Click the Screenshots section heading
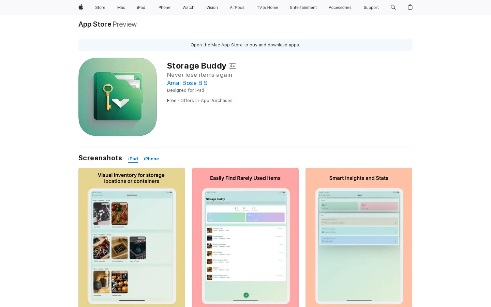 coord(100,158)
